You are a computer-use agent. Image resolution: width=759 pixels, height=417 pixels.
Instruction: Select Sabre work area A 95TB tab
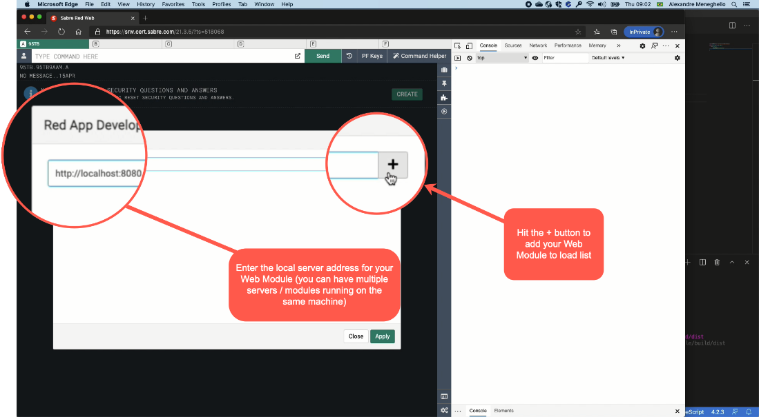pos(52,44)
